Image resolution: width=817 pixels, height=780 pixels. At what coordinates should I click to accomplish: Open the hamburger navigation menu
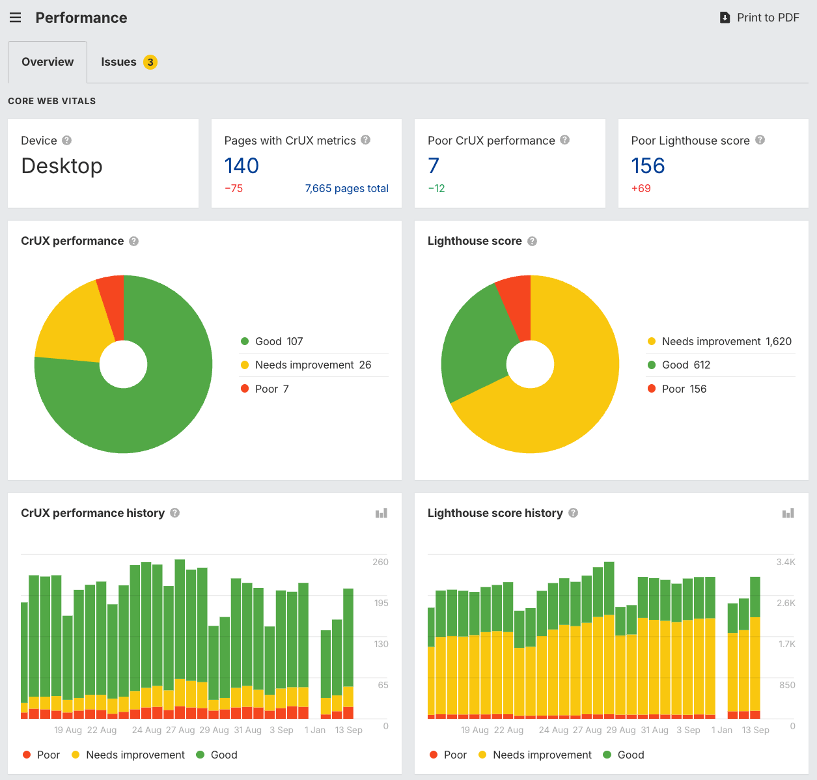15,18
